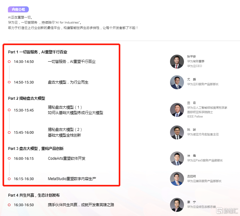Open 张平安 speaker portrait photo
The height and width of the screenshot is (216, 240).
tap(177, 62)
